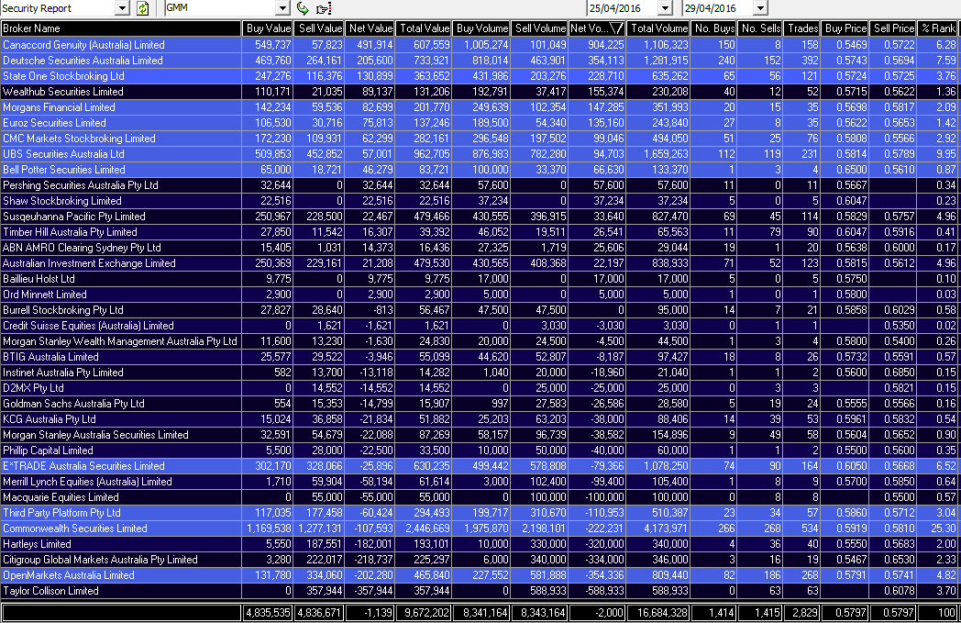Sort by the Sell Value column header
Viewport: 961px width, 623px height.
click(319, 28)
